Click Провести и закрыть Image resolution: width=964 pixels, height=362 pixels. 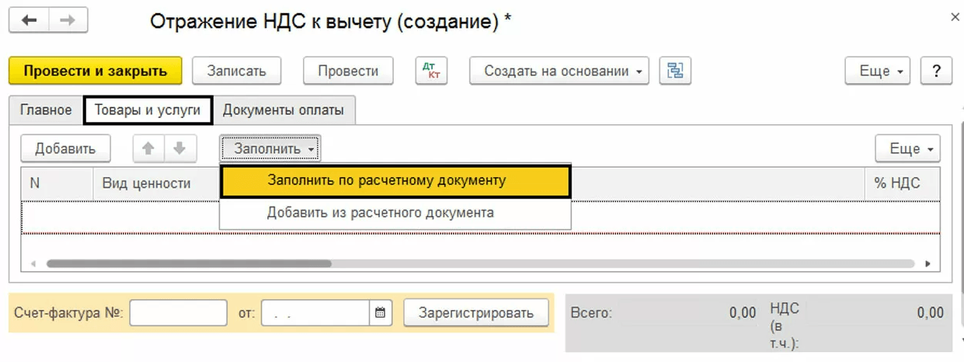(x=96, y=71)
